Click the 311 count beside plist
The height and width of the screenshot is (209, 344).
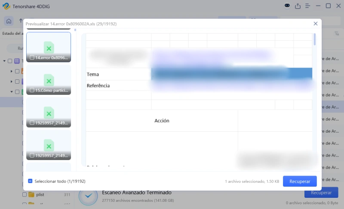click(67, 194)
